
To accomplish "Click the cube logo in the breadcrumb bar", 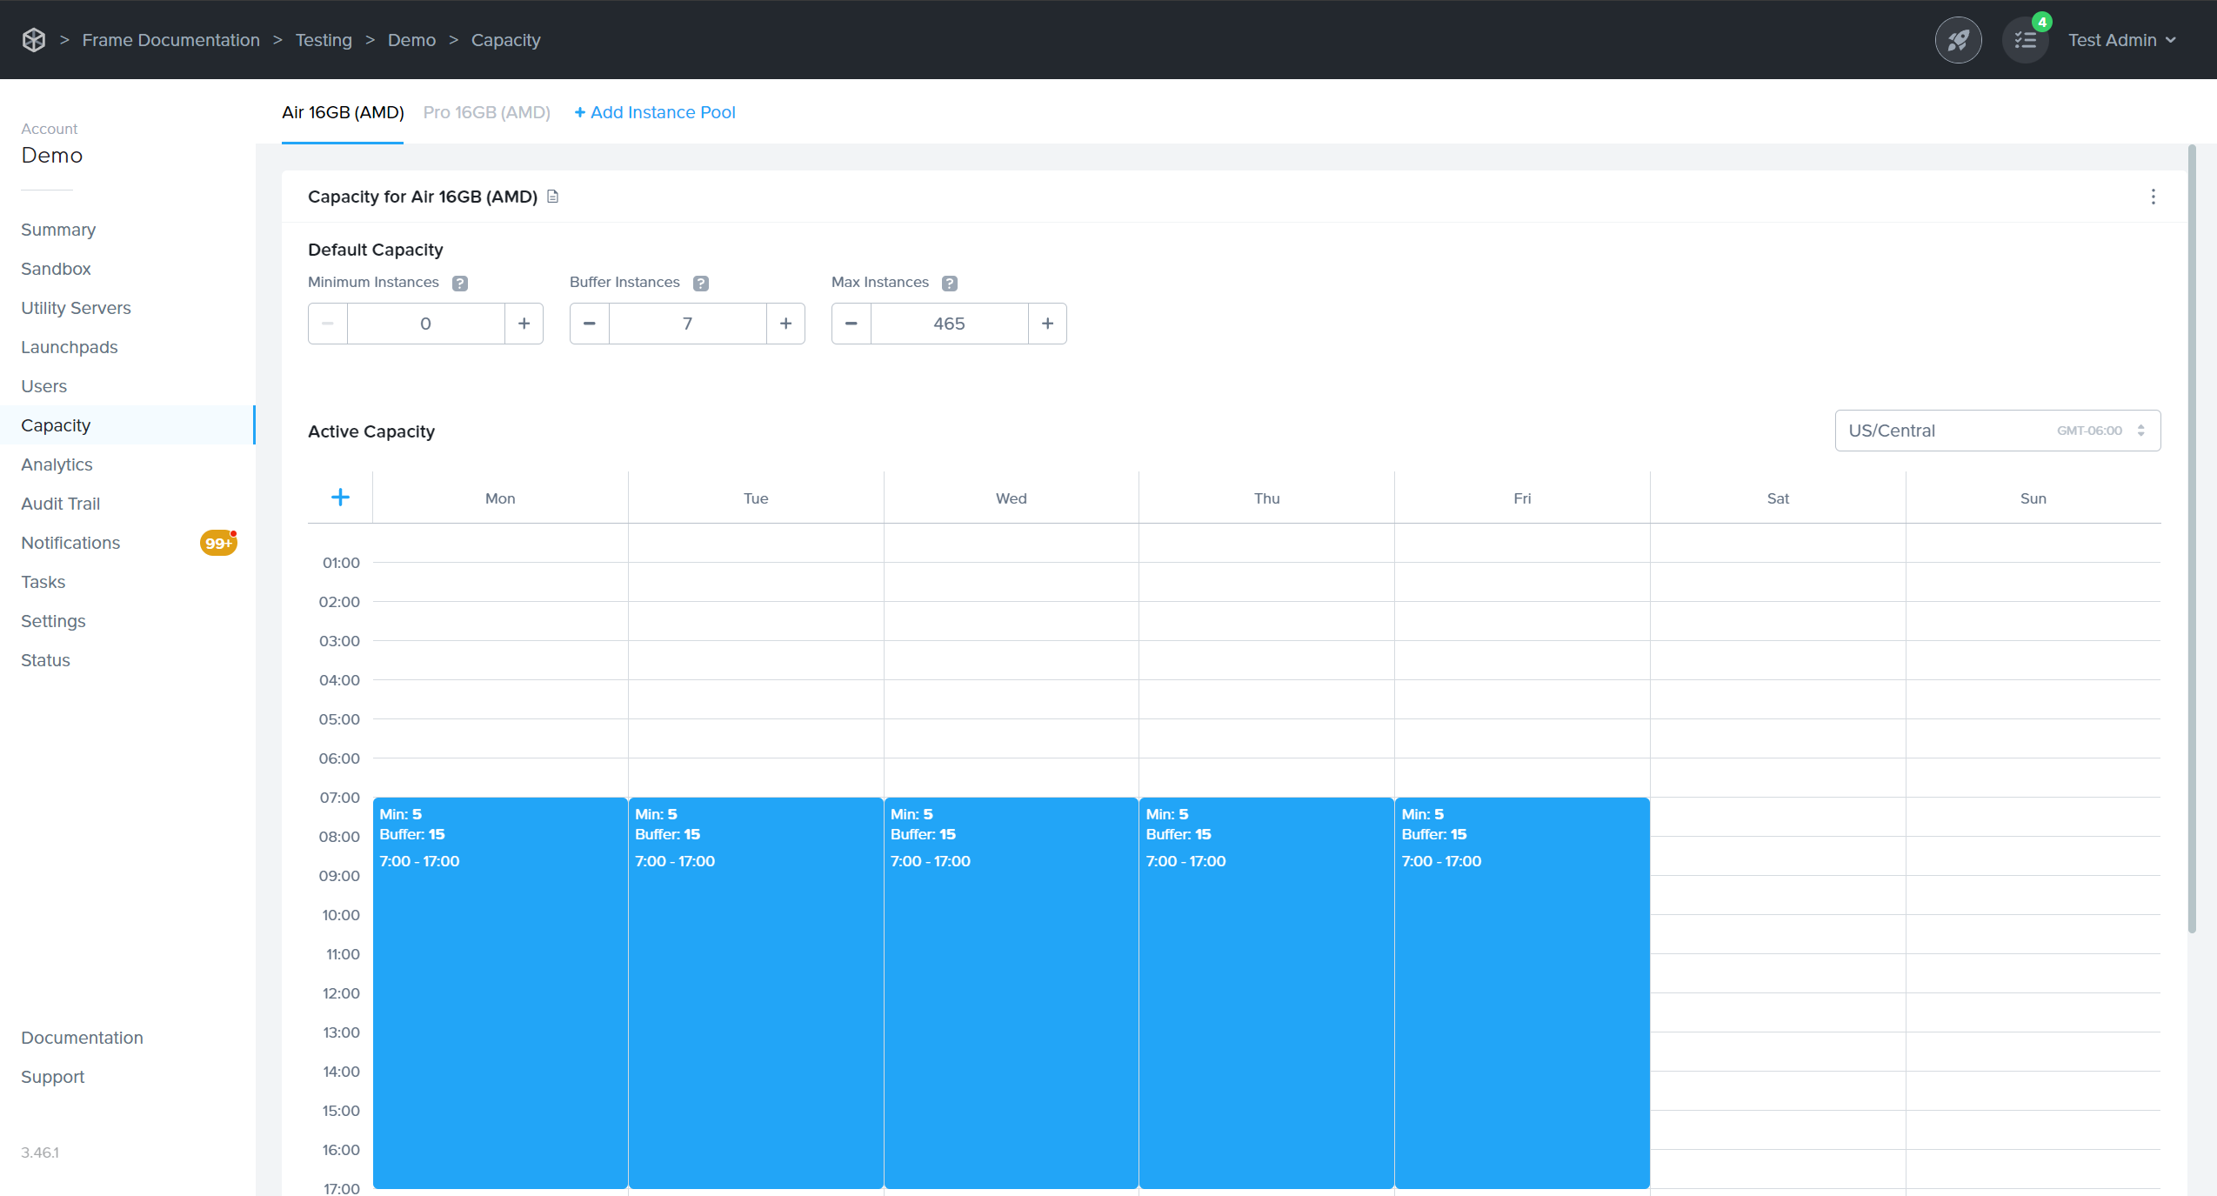I will tap(34, 39).
